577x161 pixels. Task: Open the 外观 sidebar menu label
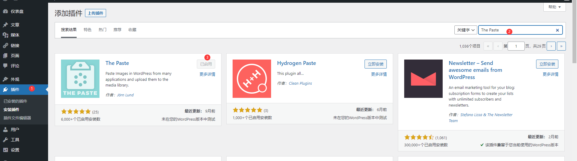point(15,79)
